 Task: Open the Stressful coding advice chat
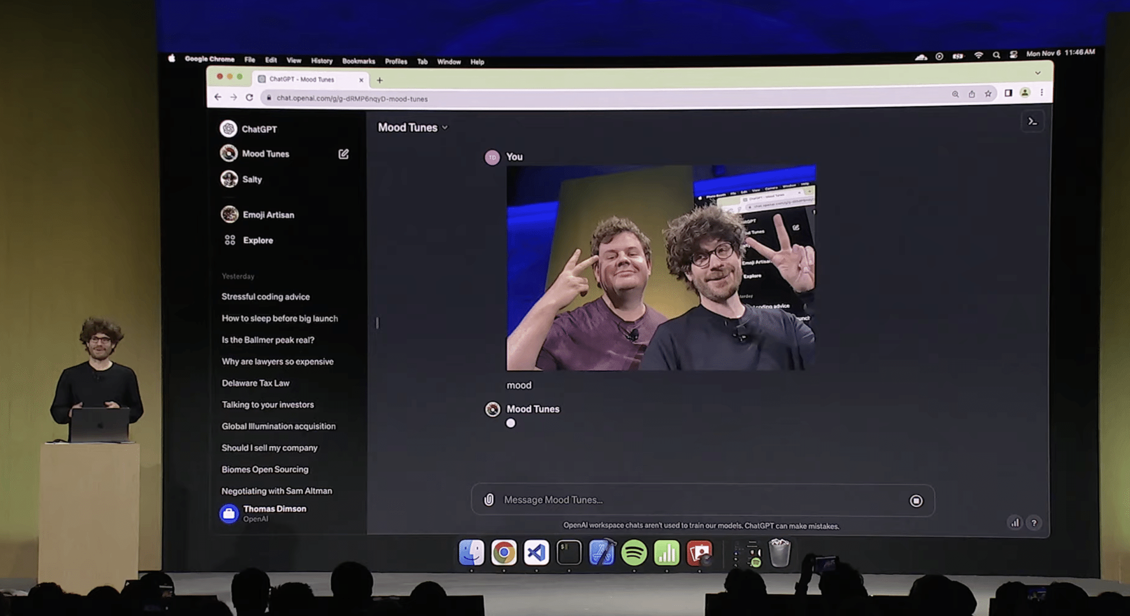(266, 296)
